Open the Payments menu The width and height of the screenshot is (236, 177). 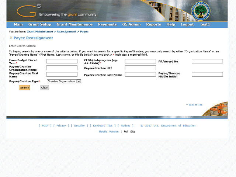point(107,24)
